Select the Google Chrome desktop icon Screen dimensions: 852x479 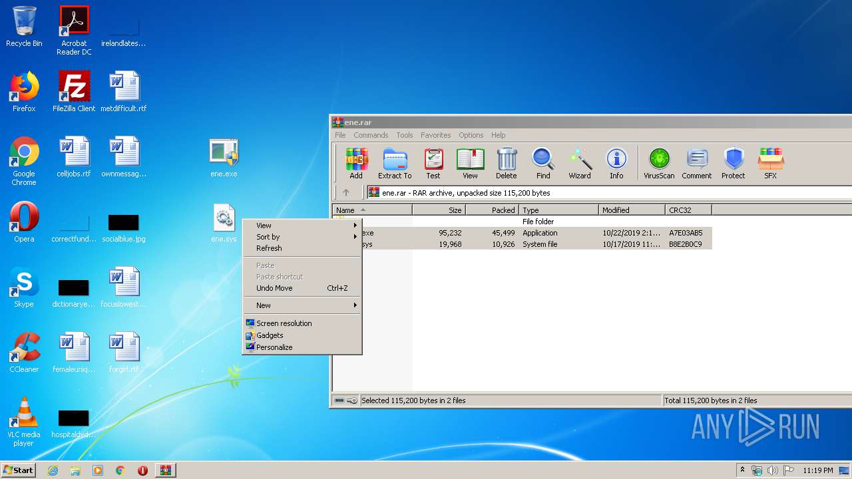(24, 161)
